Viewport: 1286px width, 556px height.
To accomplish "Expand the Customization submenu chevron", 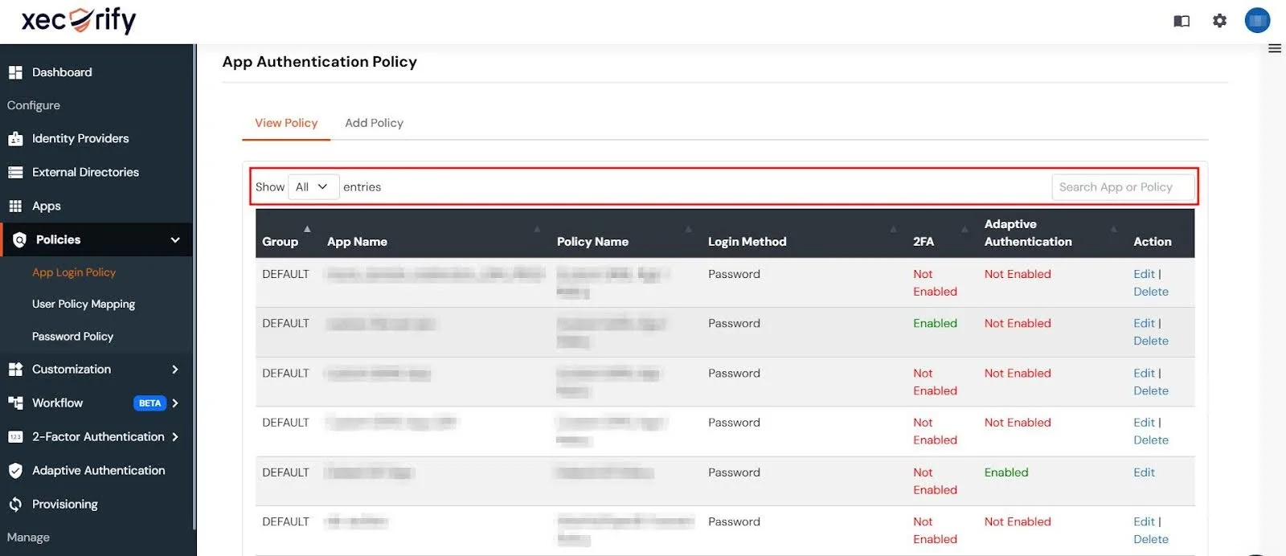I will coord(175,370).
